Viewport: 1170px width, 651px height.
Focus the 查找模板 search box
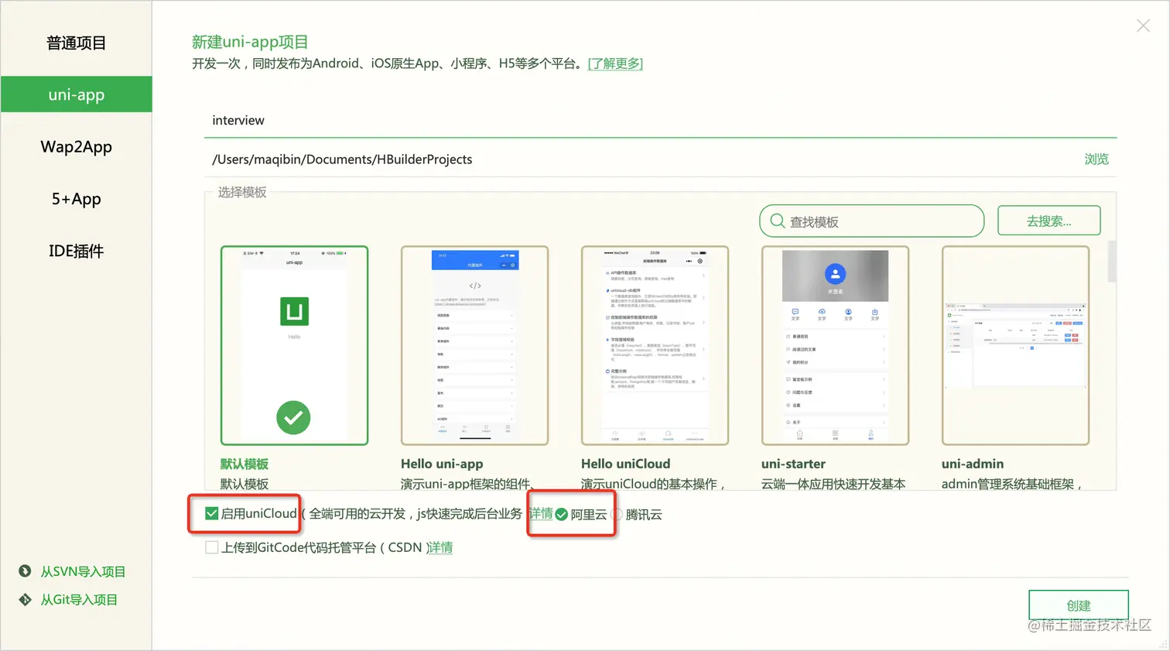pos(871,221)
